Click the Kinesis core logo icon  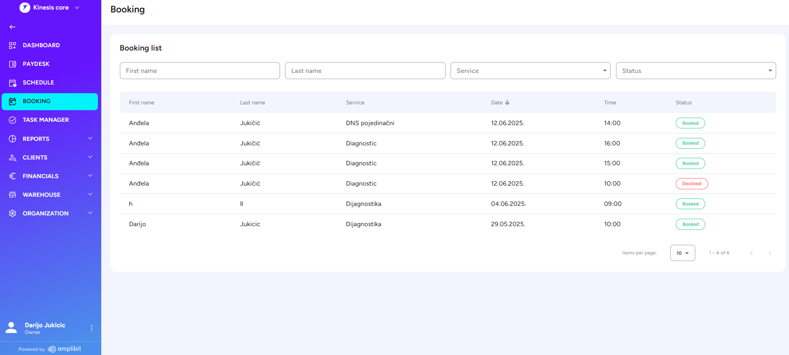point(25,7)
